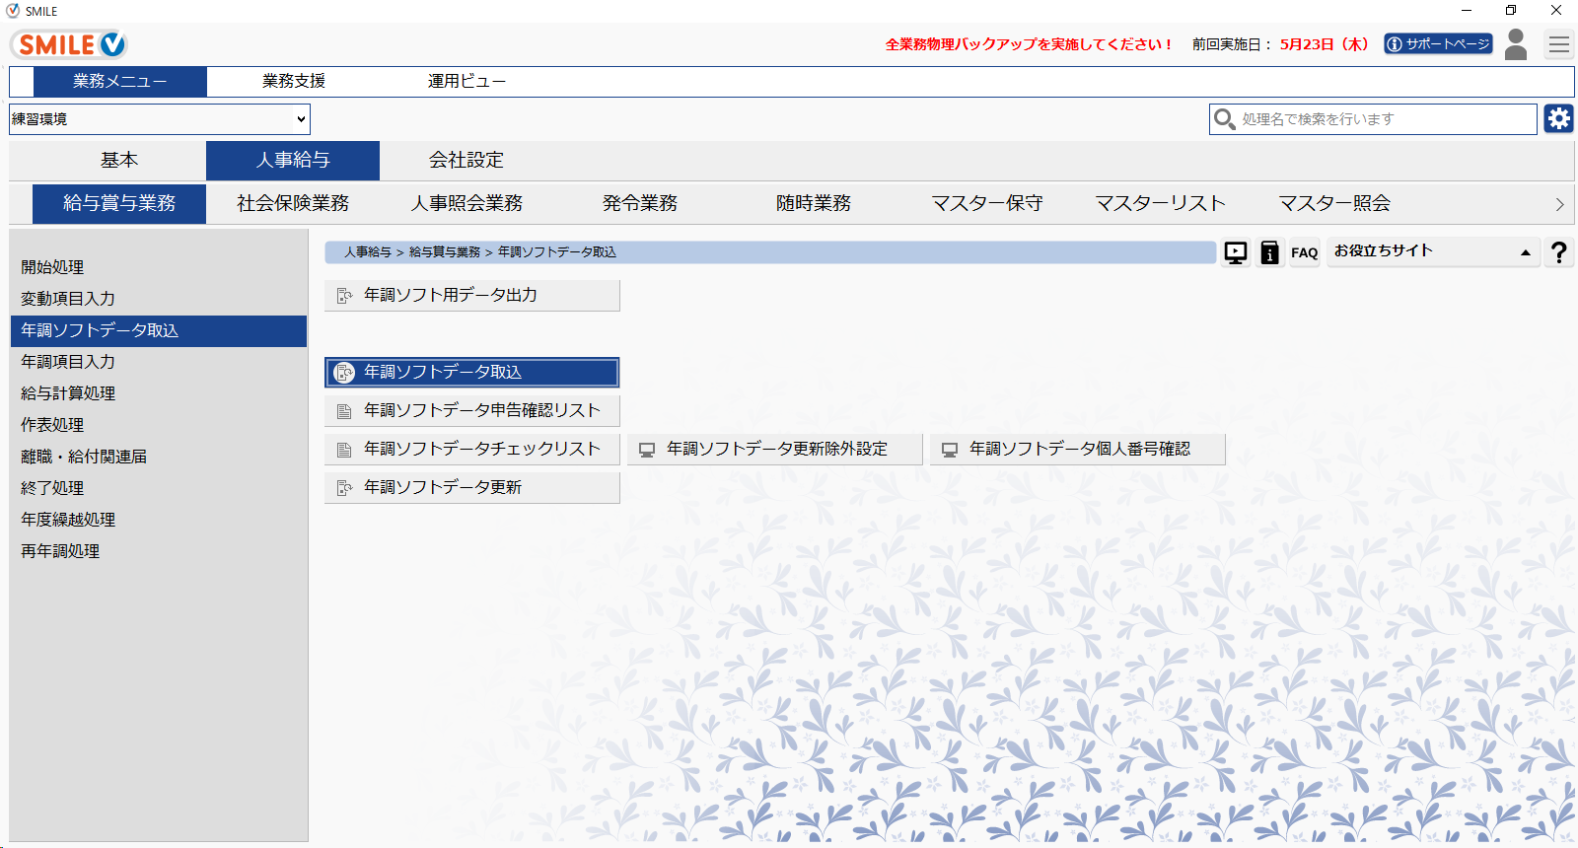Viewport: 1578px width, 848px height.
Task: Switch to the 会社設定 tab
Action: click(466, 160)
